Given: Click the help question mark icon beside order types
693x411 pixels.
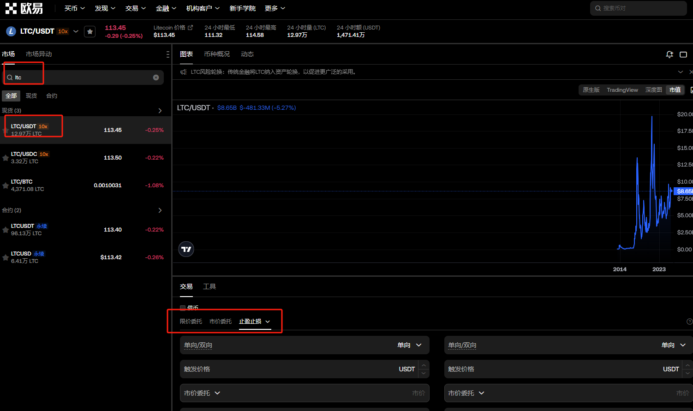Looking at the screenshot, I should click(690, 322).
